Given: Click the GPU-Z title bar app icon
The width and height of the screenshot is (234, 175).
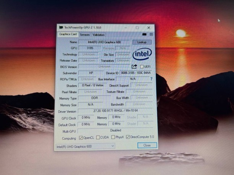Looking at the screenshot, I should (x=61, y=27).
